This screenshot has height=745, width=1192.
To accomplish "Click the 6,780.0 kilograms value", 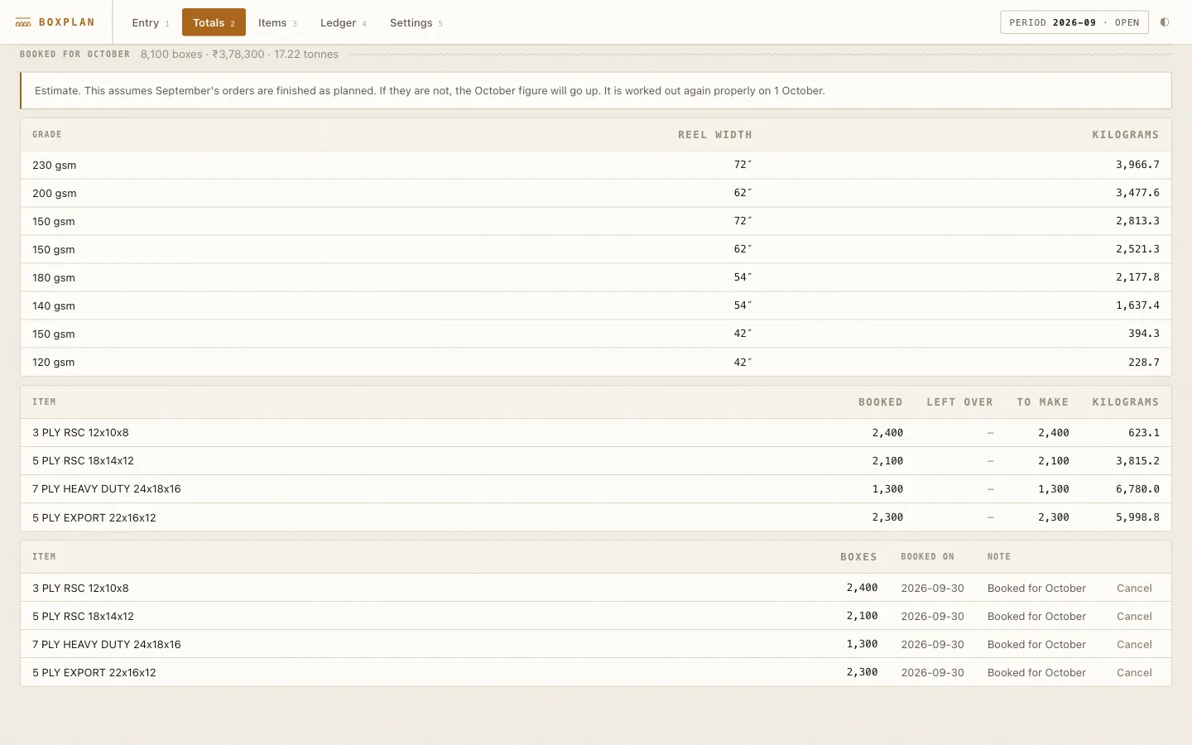I will point(1137,489).
